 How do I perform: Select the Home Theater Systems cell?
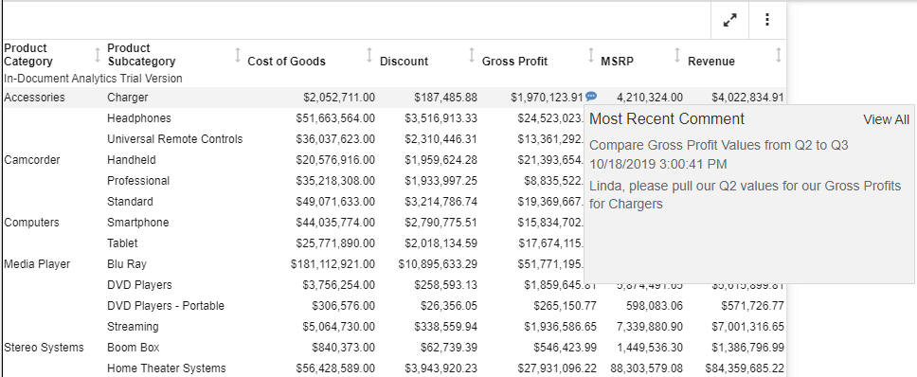167,368
